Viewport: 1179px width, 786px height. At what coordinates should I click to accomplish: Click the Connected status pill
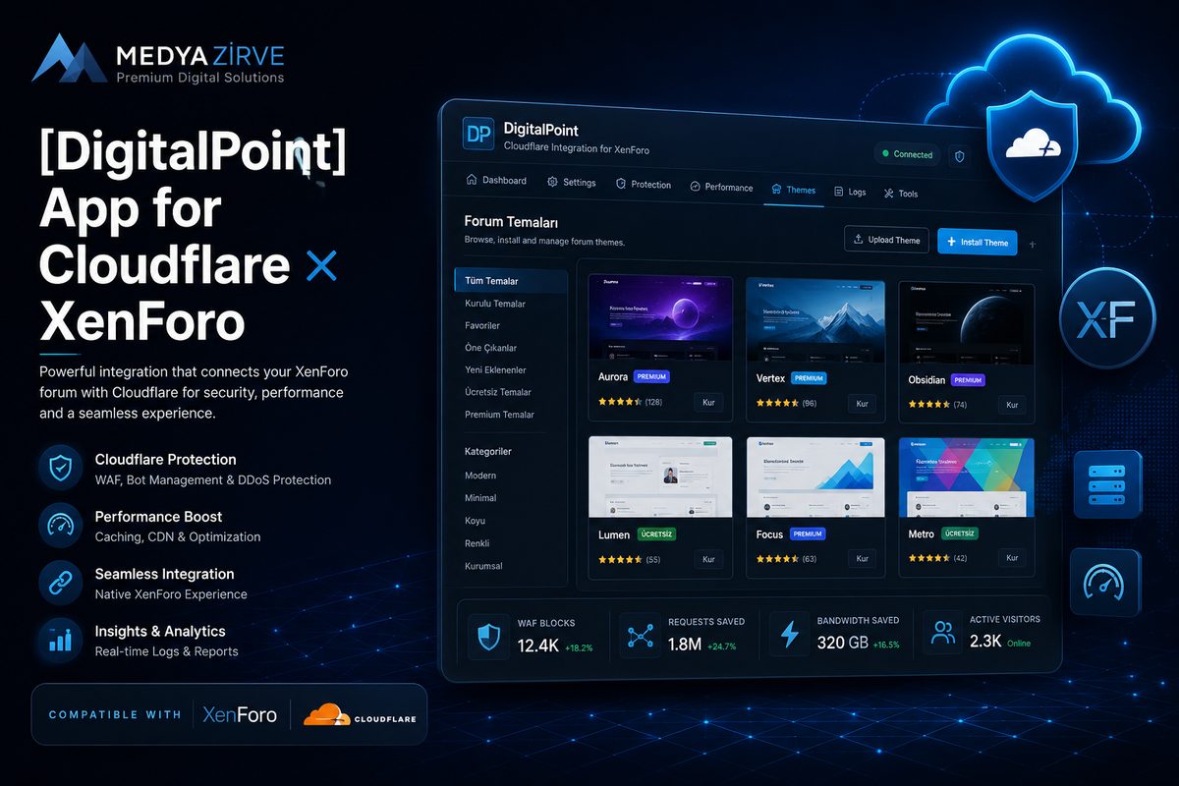907,154
